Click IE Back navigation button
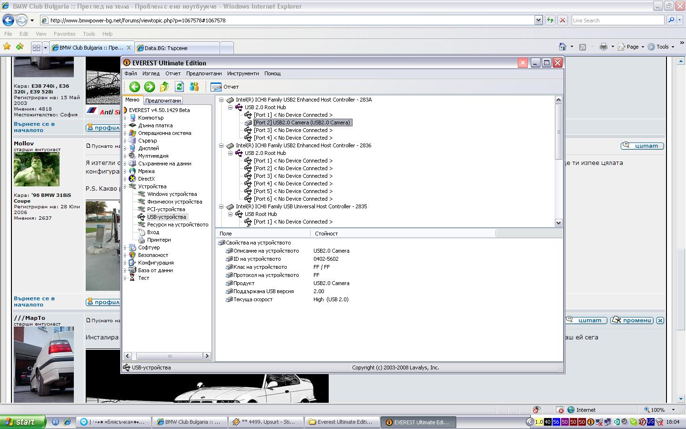Image resolution: width=686 pixels, height=429 pixels. pyautogui.click(x=8, y=20)
